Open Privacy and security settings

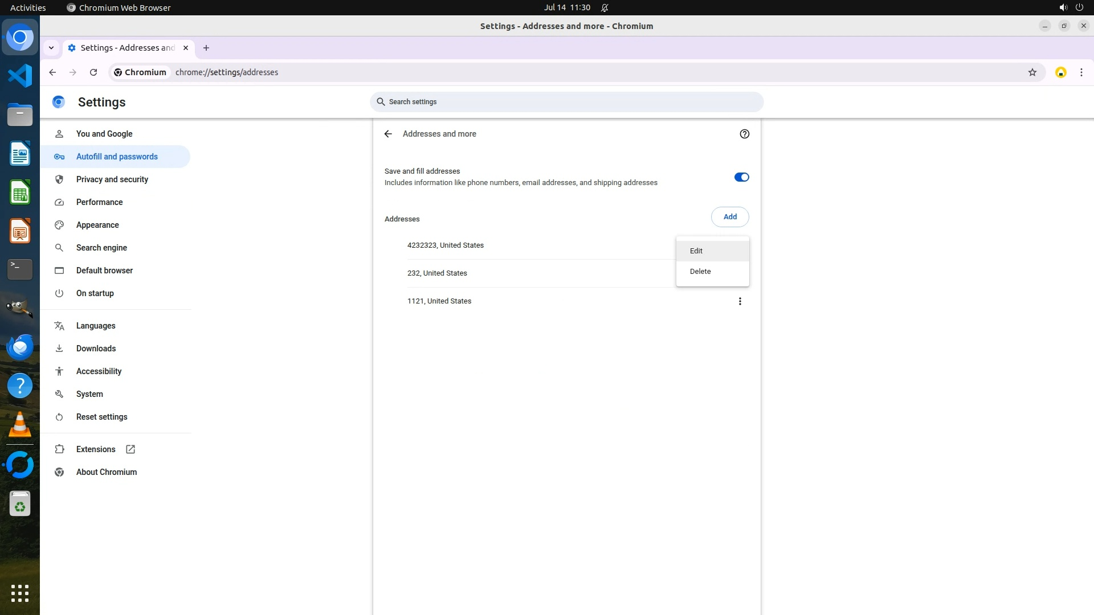point(112,179)
